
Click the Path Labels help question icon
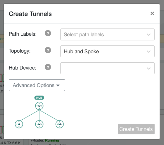tap(48, 33)
